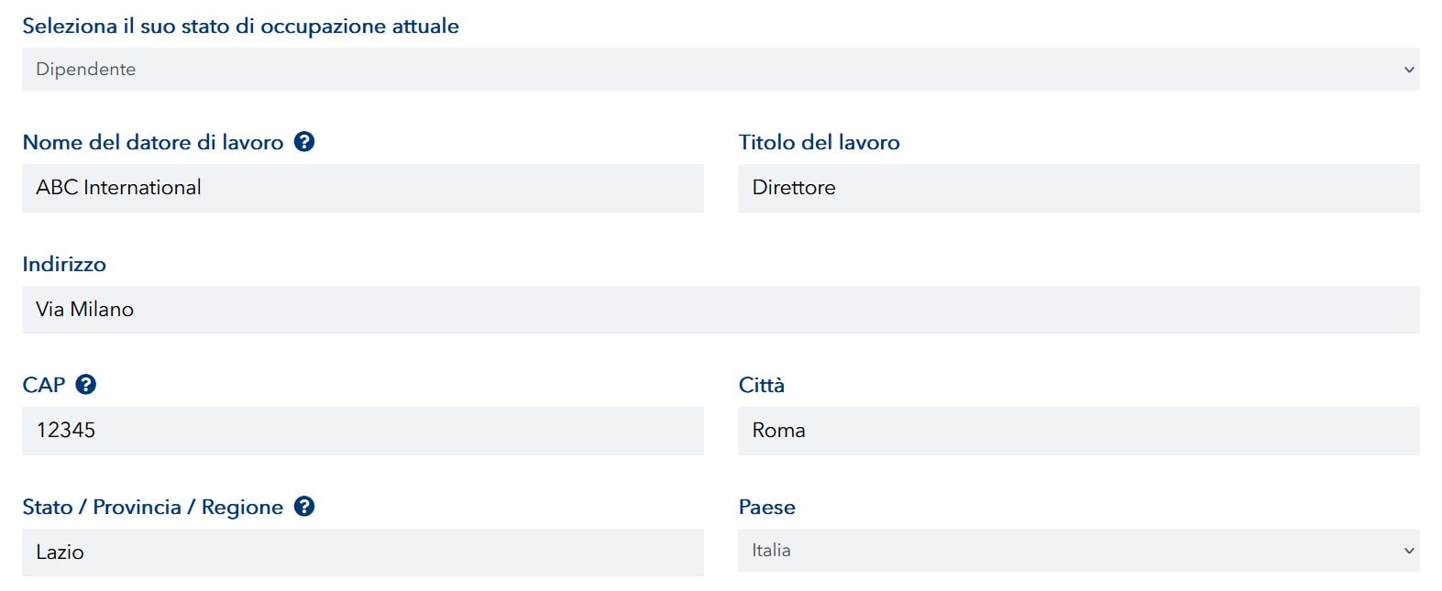Image resolution: width=1442 pixels, height=591 pixels.
Task: Click the 'Paese' label text
Action: (766, 508)
